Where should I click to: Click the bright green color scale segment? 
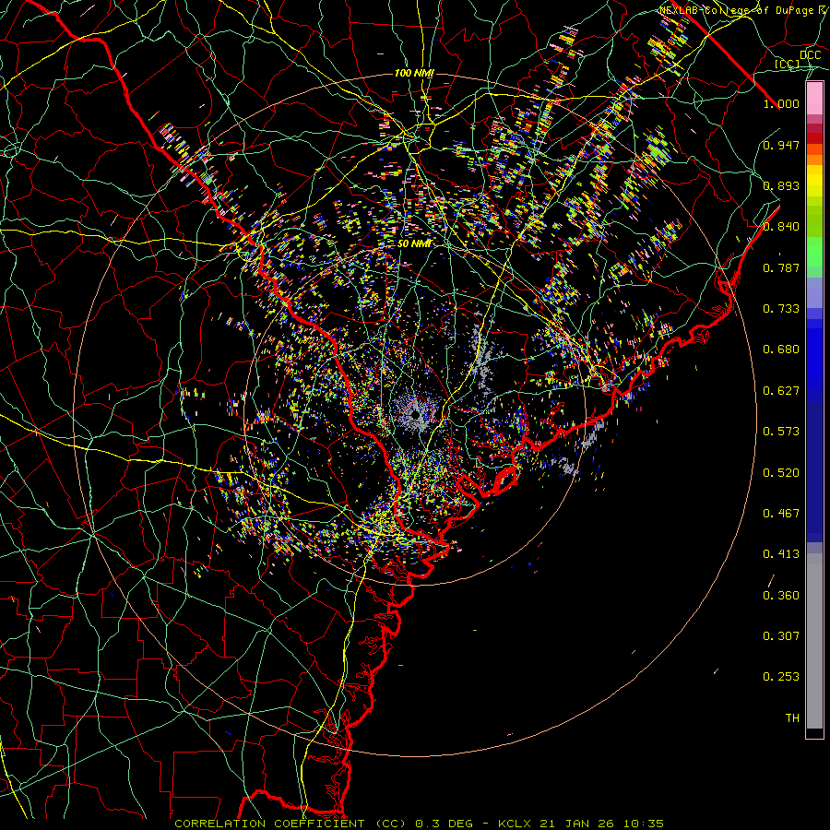[814, 251]
